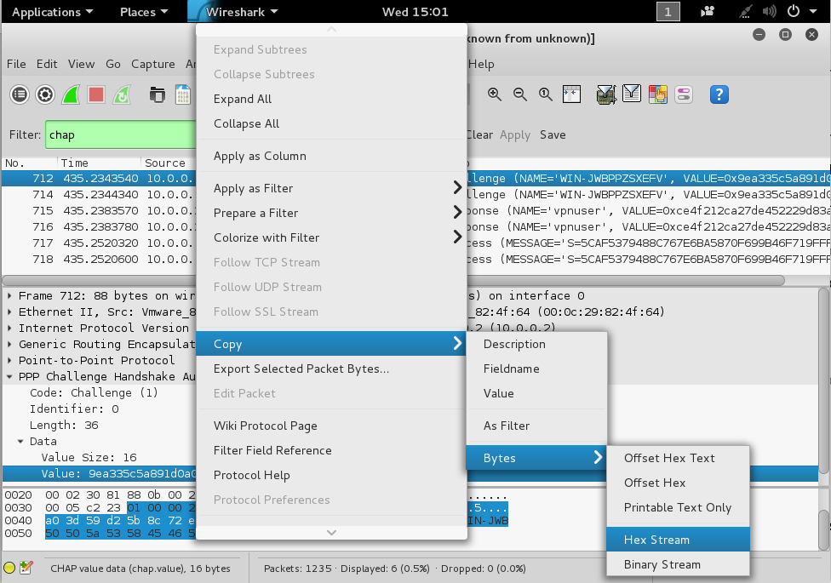831x583 pixels.
Task: Expand Internet Protocol Version node
Action: pos(9,328)
